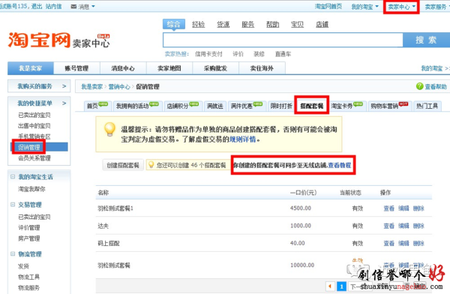Select the 帮助 search tab

coord(273,25)
